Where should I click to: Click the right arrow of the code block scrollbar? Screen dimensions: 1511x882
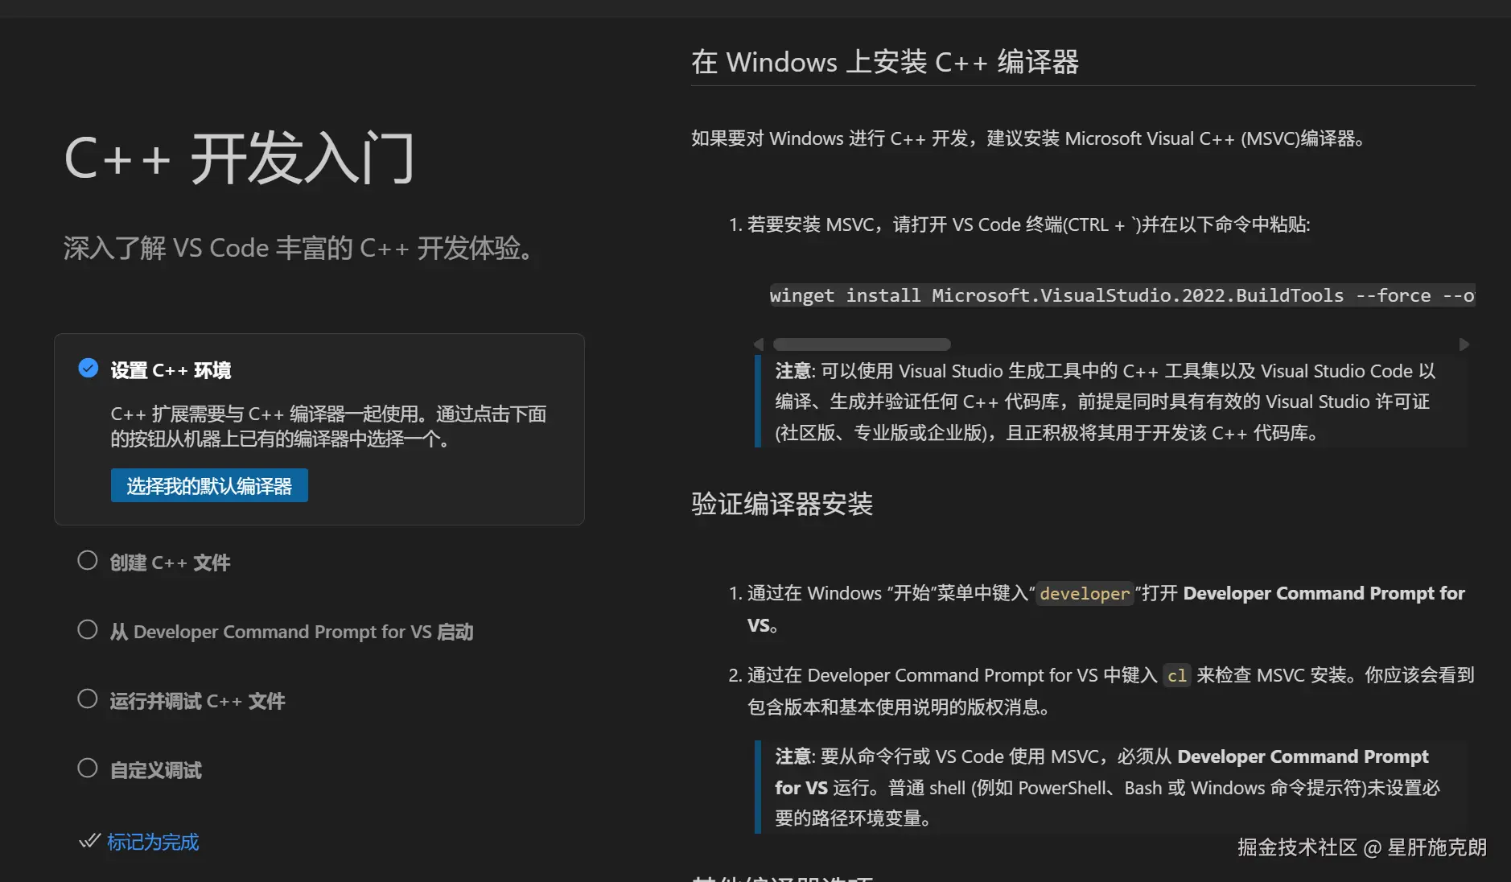[x=1464, y=344]
